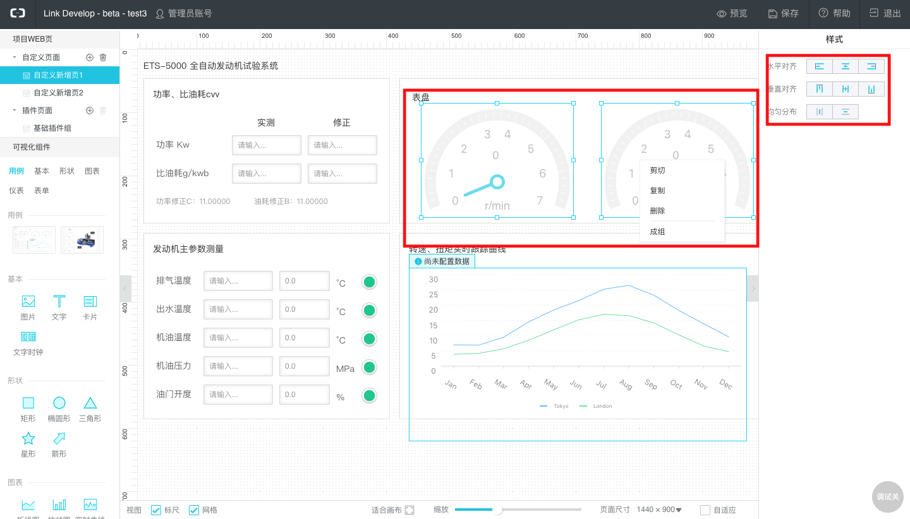Image resolution: width=910 pixels, height=519 pixels.
Task: Select the realtime curve chart icon
Action: 90,504
